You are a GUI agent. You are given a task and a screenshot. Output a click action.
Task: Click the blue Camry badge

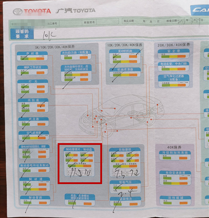[200, 10]
